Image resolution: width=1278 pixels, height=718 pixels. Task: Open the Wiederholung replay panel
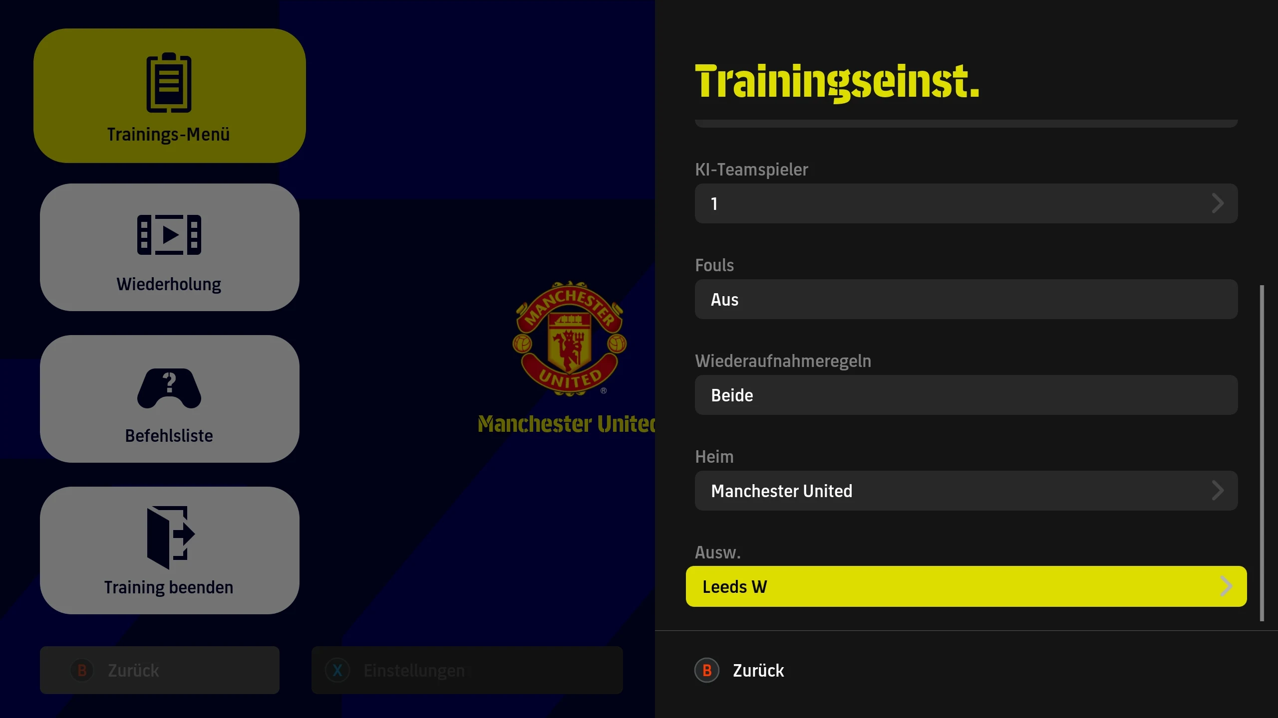coord(169,246)
